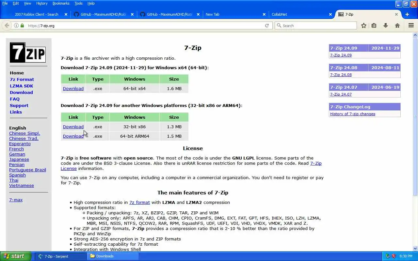Switch language to Chinese Simpl.
Viewport: 418px width, 261px height.
(x=24, y=133)
